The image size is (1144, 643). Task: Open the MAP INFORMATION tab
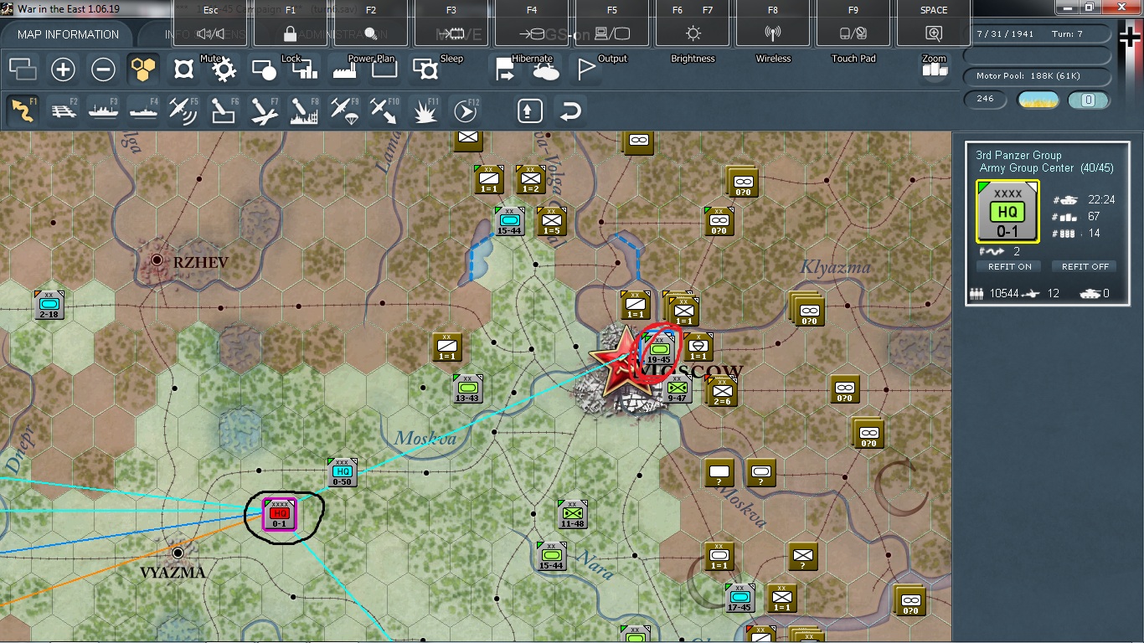click(x=68, y=34)
